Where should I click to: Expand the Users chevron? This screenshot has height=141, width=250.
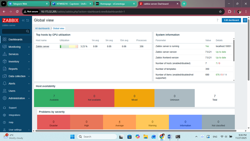(29, 91)
